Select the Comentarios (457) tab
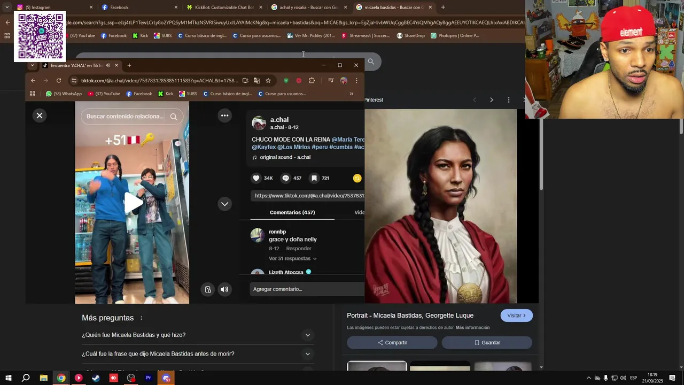 (292, 212)
